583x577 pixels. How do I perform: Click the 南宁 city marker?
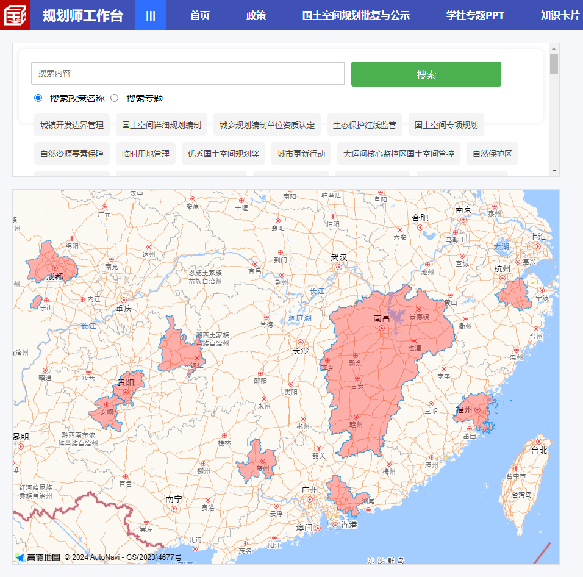[x=174, y=509]
